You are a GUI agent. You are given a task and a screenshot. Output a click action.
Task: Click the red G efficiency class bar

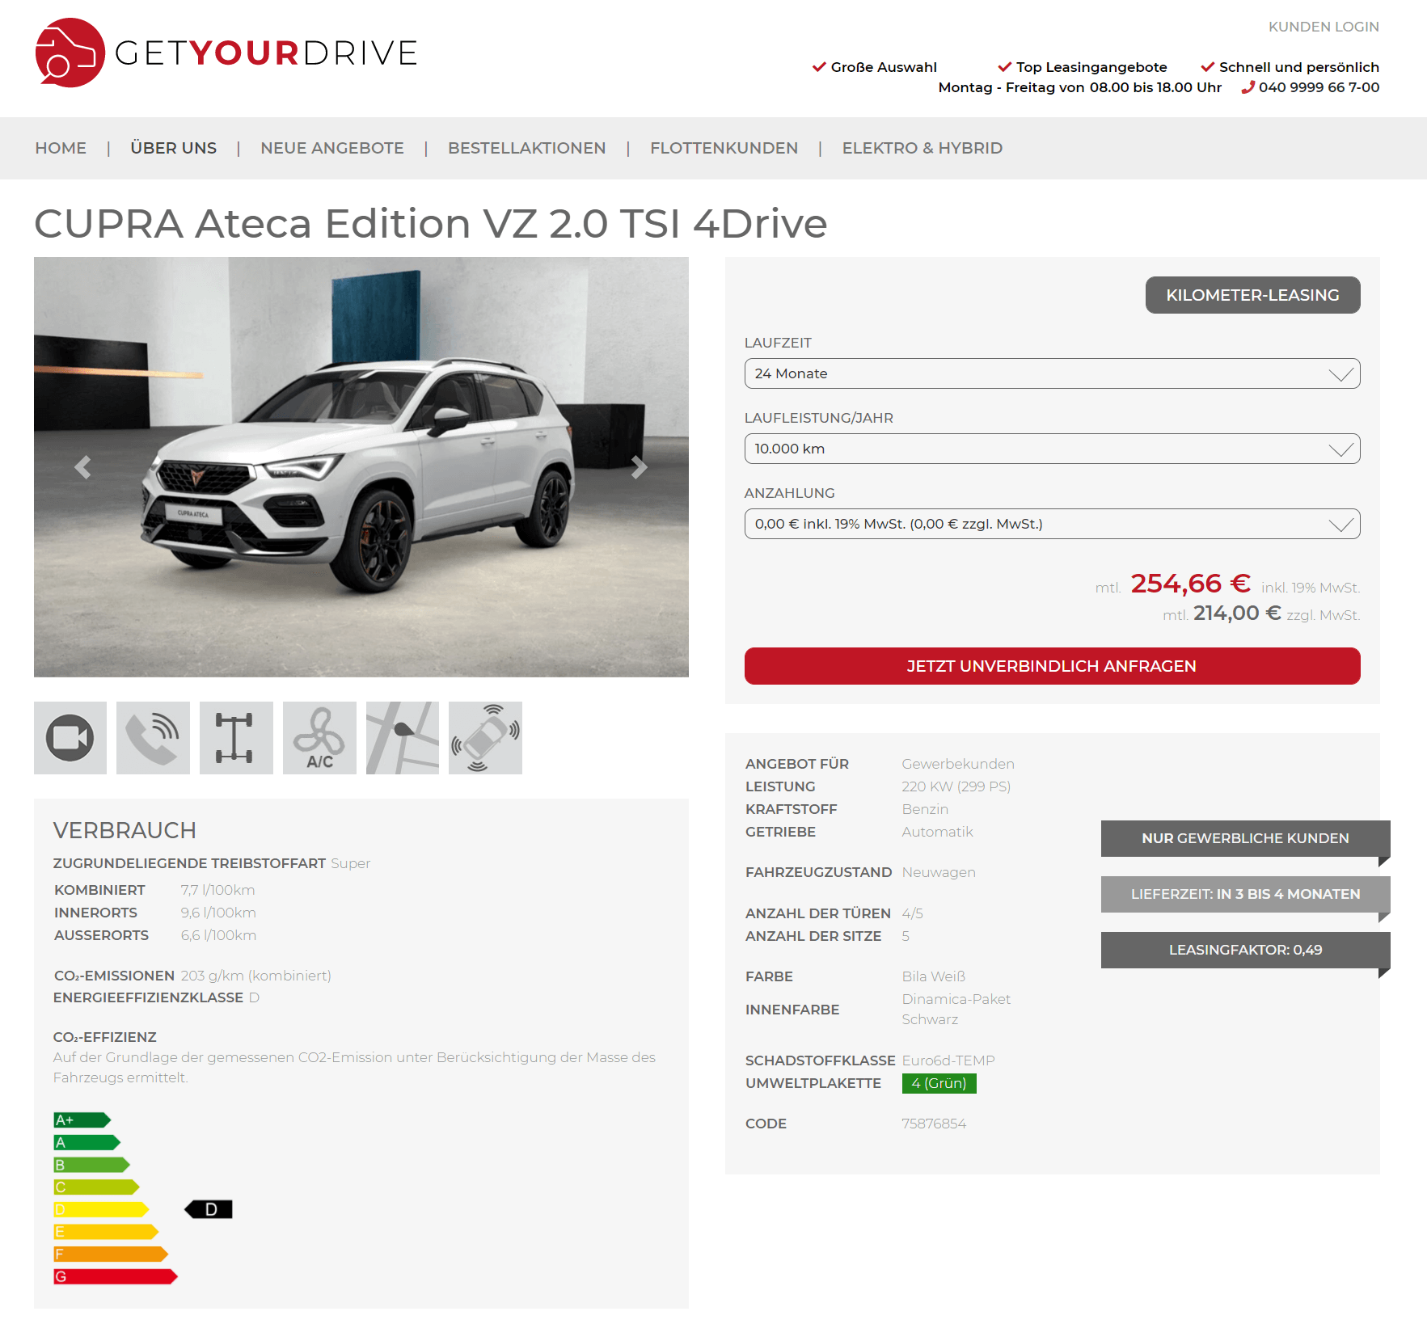click(115, 1276)
